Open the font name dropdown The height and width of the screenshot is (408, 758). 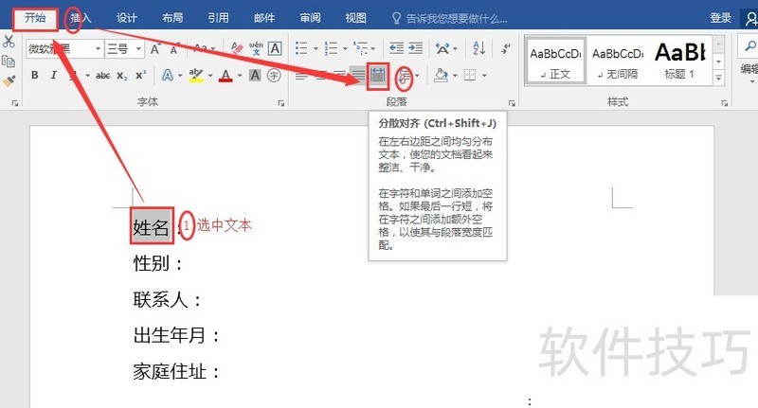tap(99, 49)
